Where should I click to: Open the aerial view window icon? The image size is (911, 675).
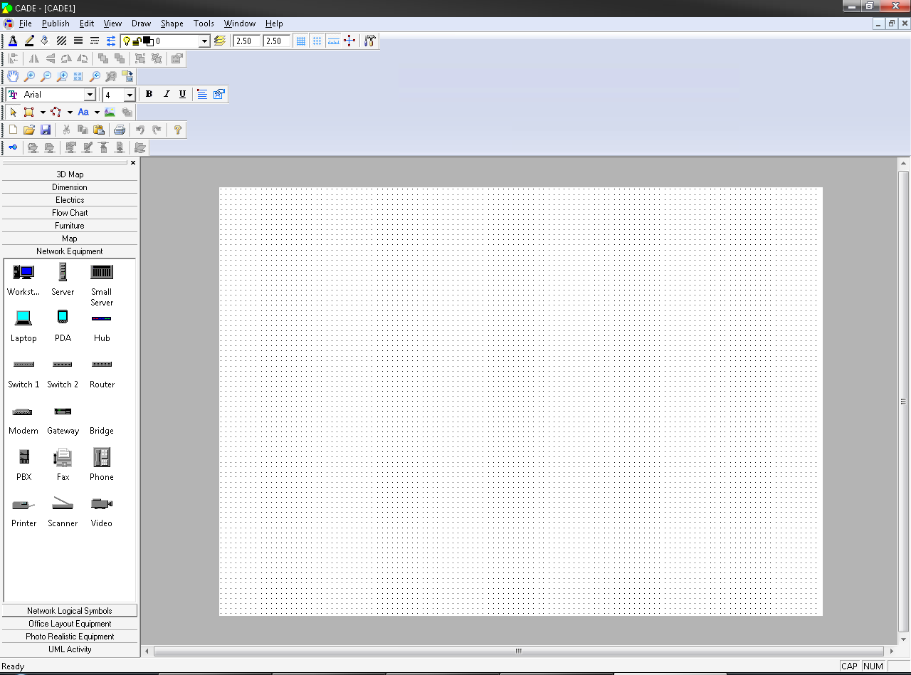click(x=127, y=76)
